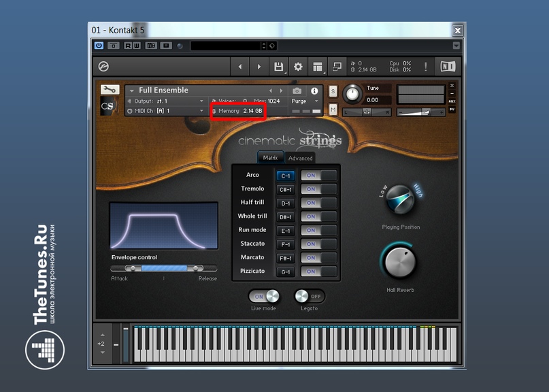Toggle the Pizzicato ON switch
549x392 pixels.
318,271
